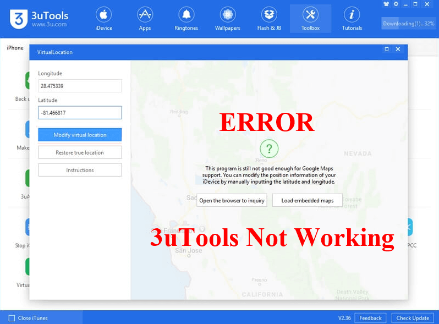Click Load embedded maps button
This screenshot has height=324, width=439.
click(x=308, y=200)
